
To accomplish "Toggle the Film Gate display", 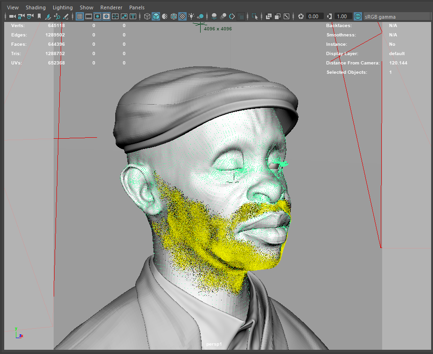I will point(89,17).
